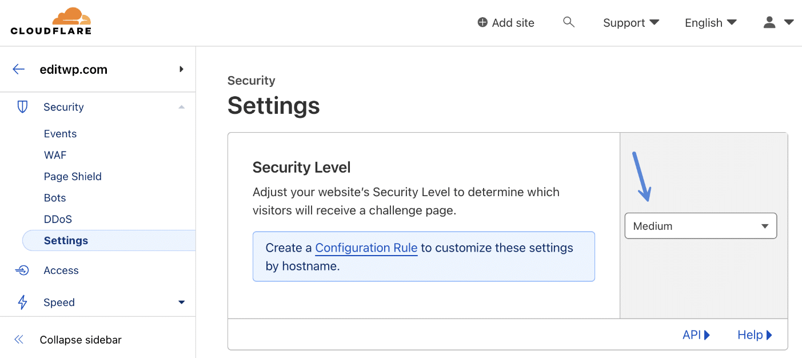The height and width of the screenshot is (358, 802).
Task: Click the back arrow beside editwp.com
Action: point(18,69)
